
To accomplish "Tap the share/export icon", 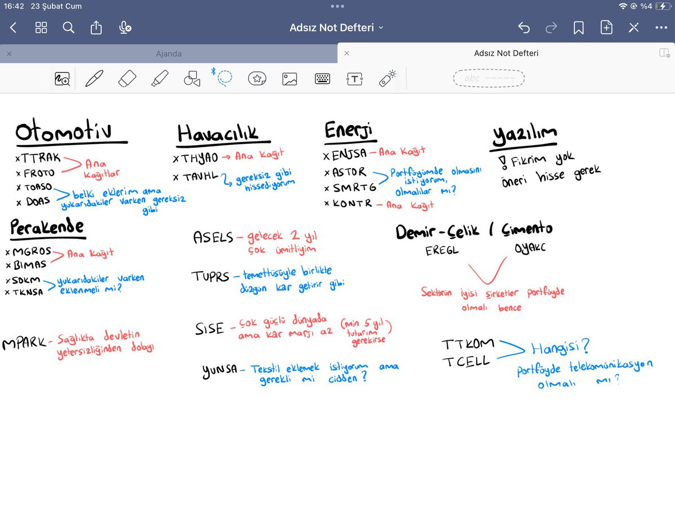I will [96, 28].
